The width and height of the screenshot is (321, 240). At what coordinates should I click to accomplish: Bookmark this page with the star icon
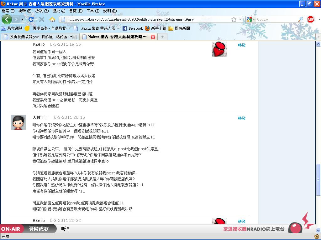point(234,19)
